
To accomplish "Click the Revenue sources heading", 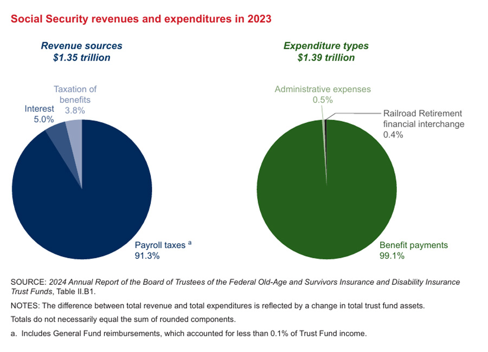I will tap(81, 45).
